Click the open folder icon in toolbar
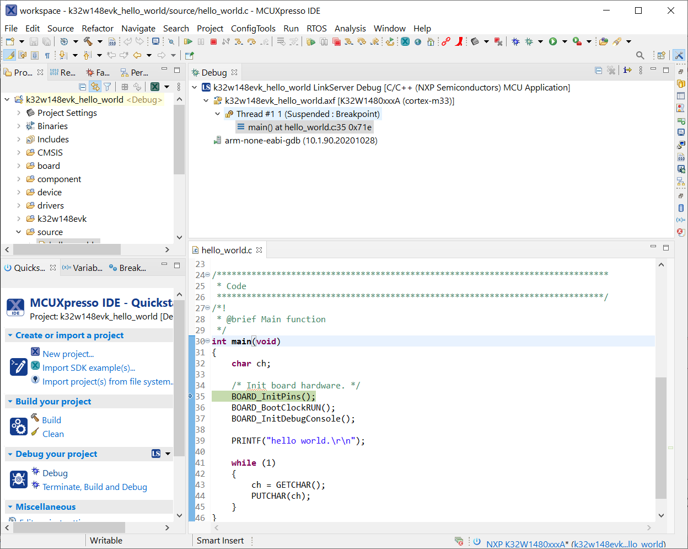Screen dimensions: 688x549 click(603, 41)
